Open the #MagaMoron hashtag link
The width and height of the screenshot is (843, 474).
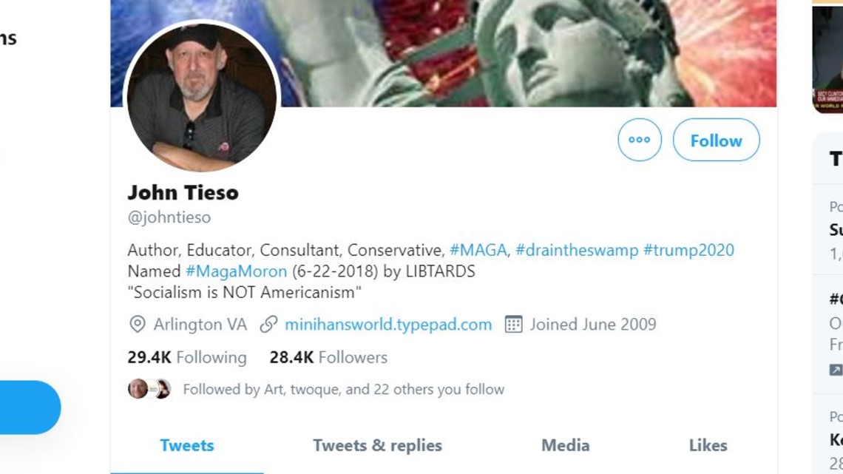click(236, 271)
